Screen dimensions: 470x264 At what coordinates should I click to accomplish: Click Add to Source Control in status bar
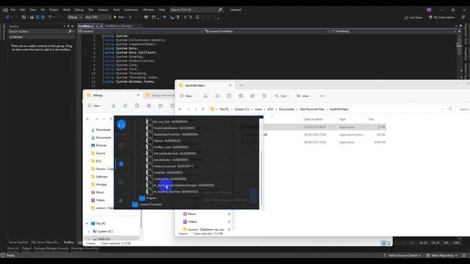click(402, 255)
